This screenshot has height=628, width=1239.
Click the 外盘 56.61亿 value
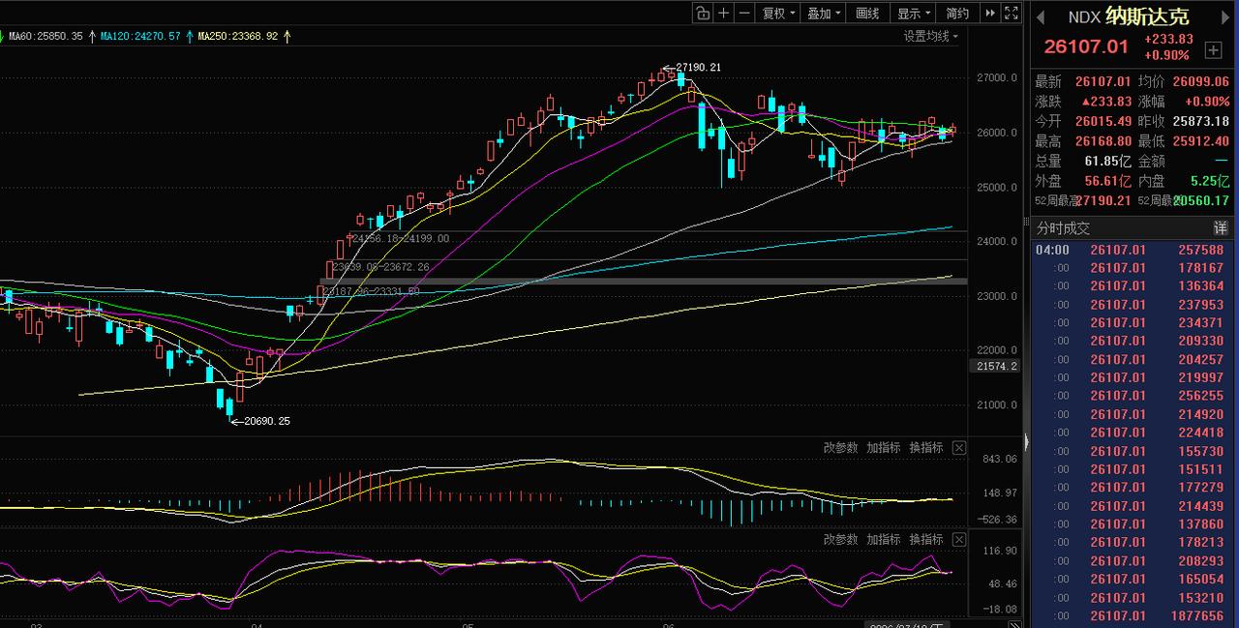coord(1107,181)
